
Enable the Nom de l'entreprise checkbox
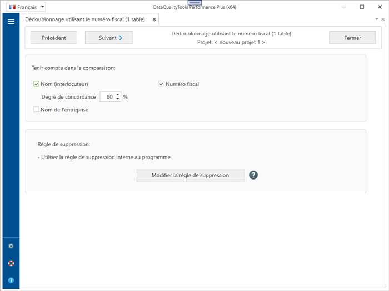coord(36,109)
